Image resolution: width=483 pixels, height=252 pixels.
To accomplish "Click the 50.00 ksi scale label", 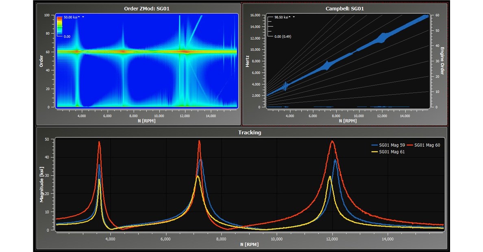I will (x=70, y=17).
